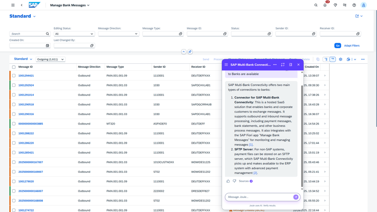The height and width of the screenshot is (212, 377).
Task: Open table settings gear icon
Action: pos(340,59)
